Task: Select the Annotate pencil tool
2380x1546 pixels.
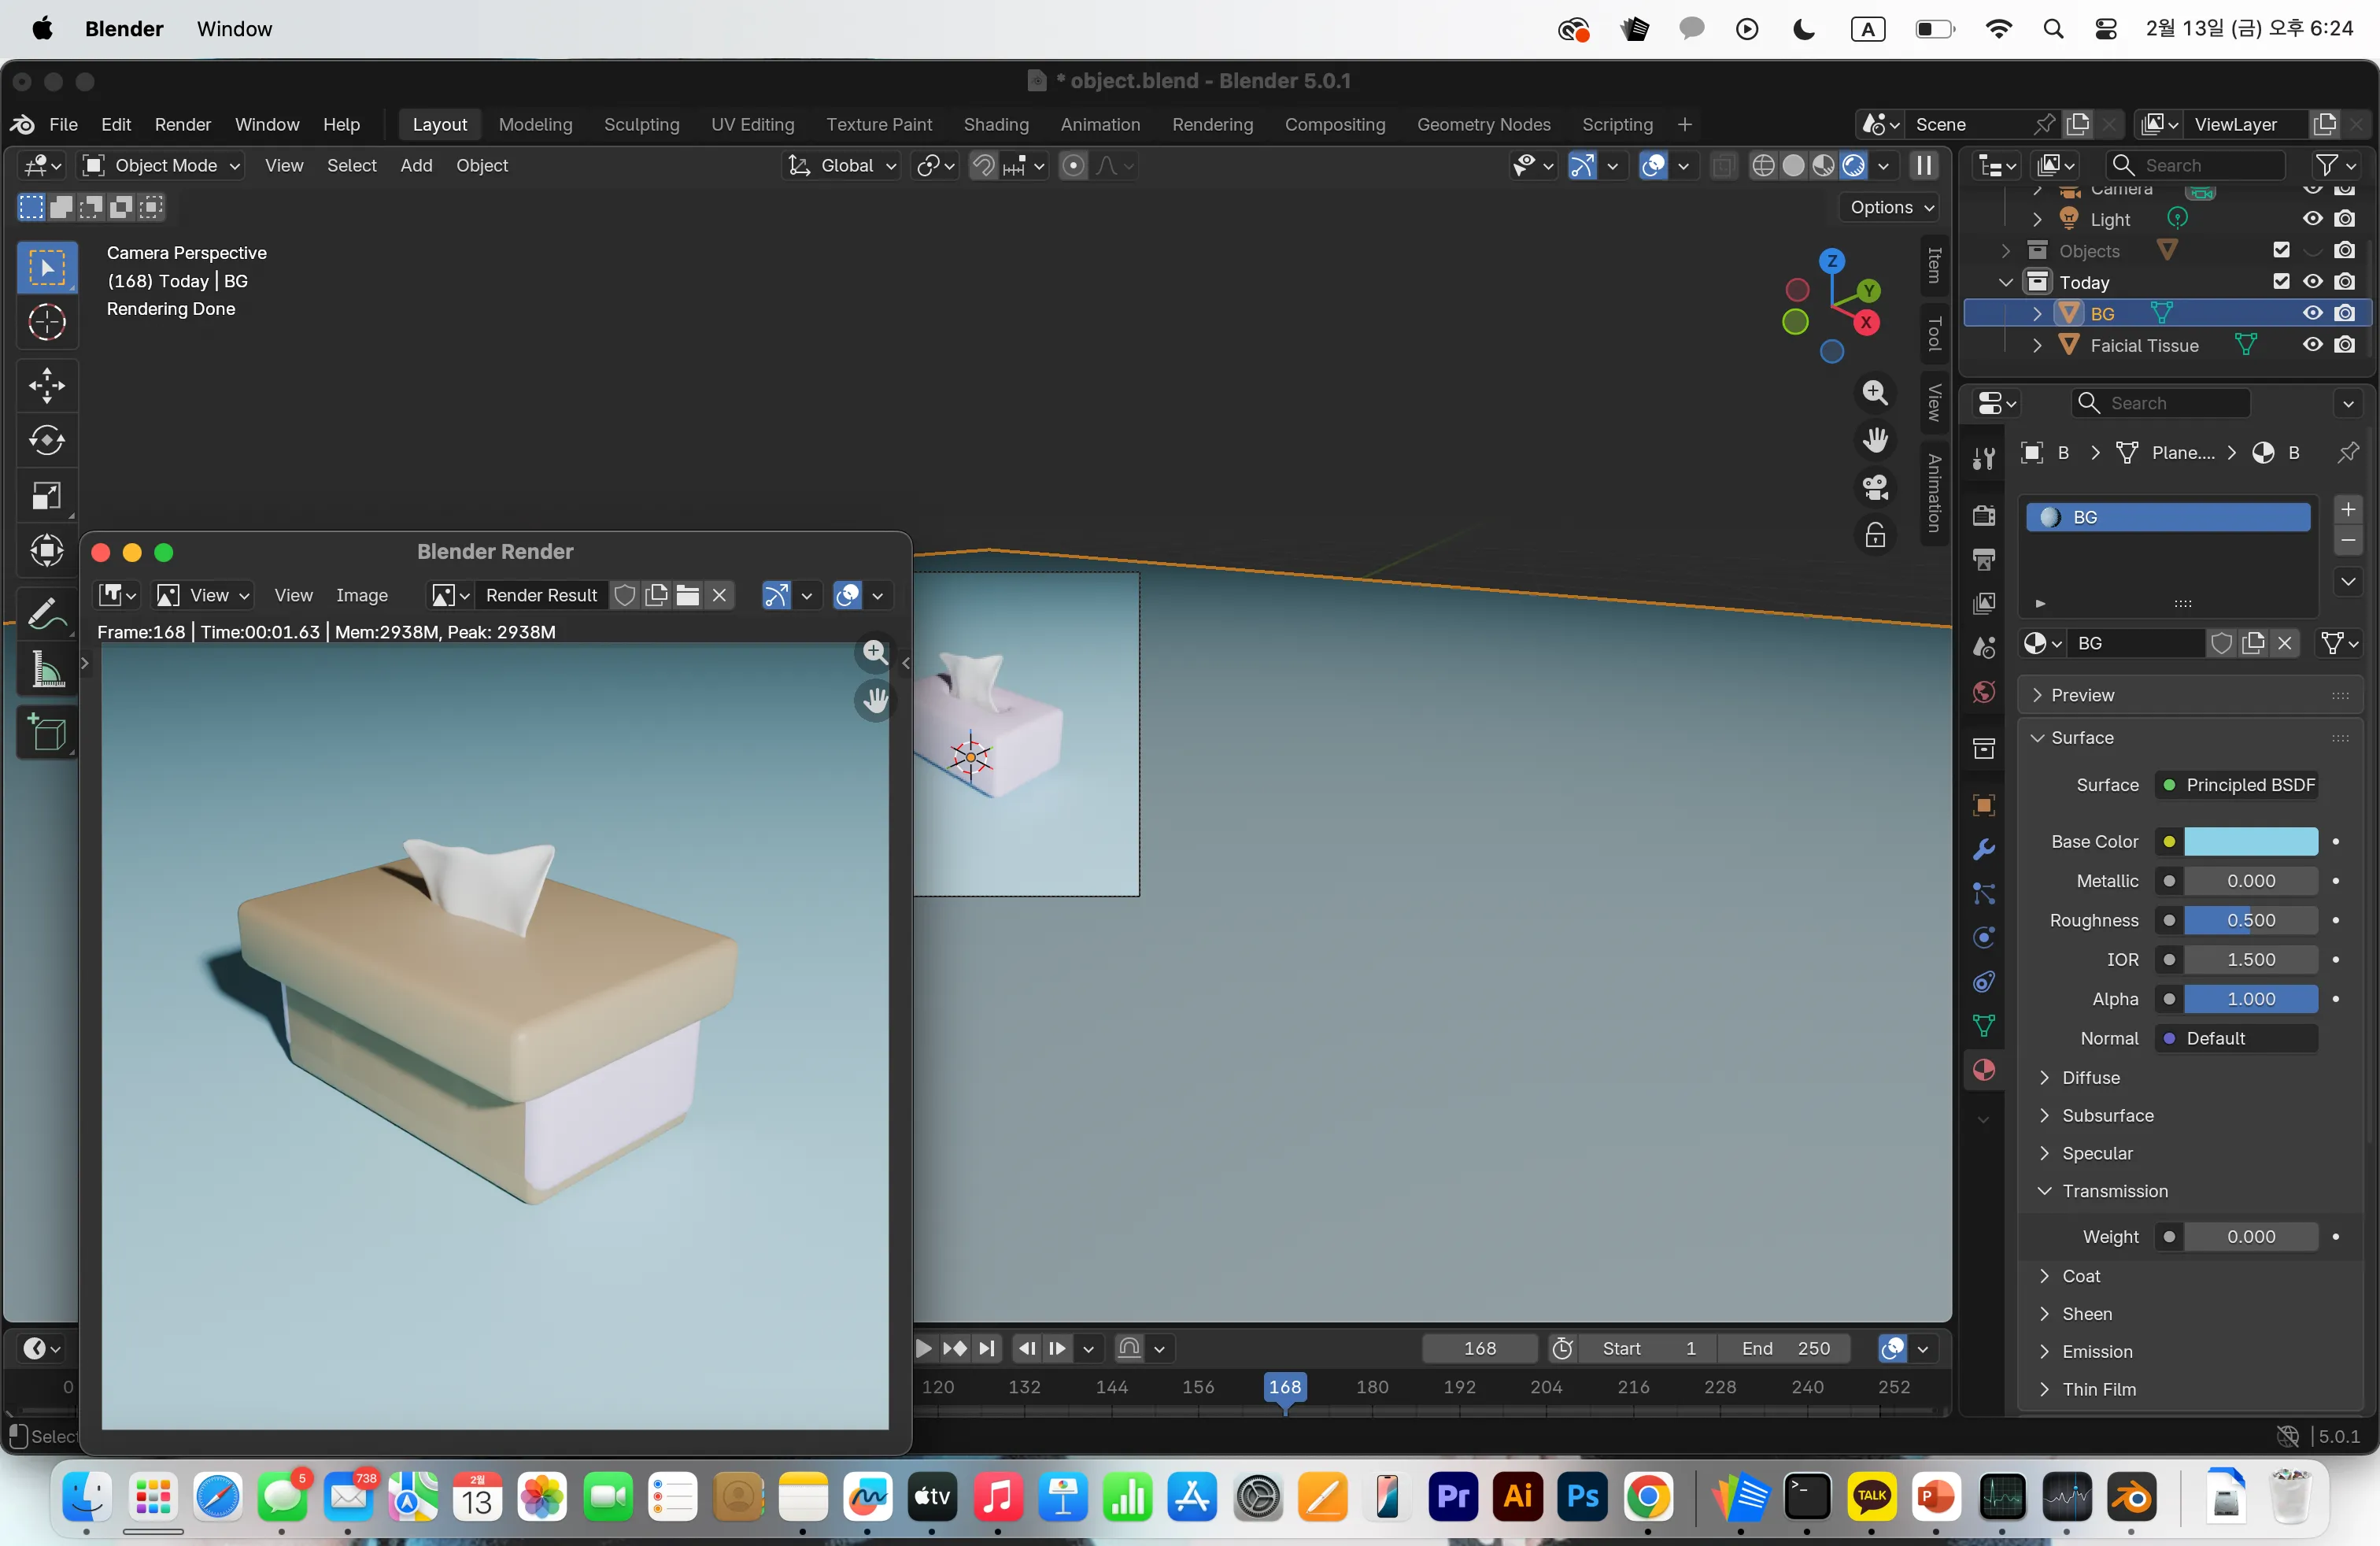Action: (46, 612)
